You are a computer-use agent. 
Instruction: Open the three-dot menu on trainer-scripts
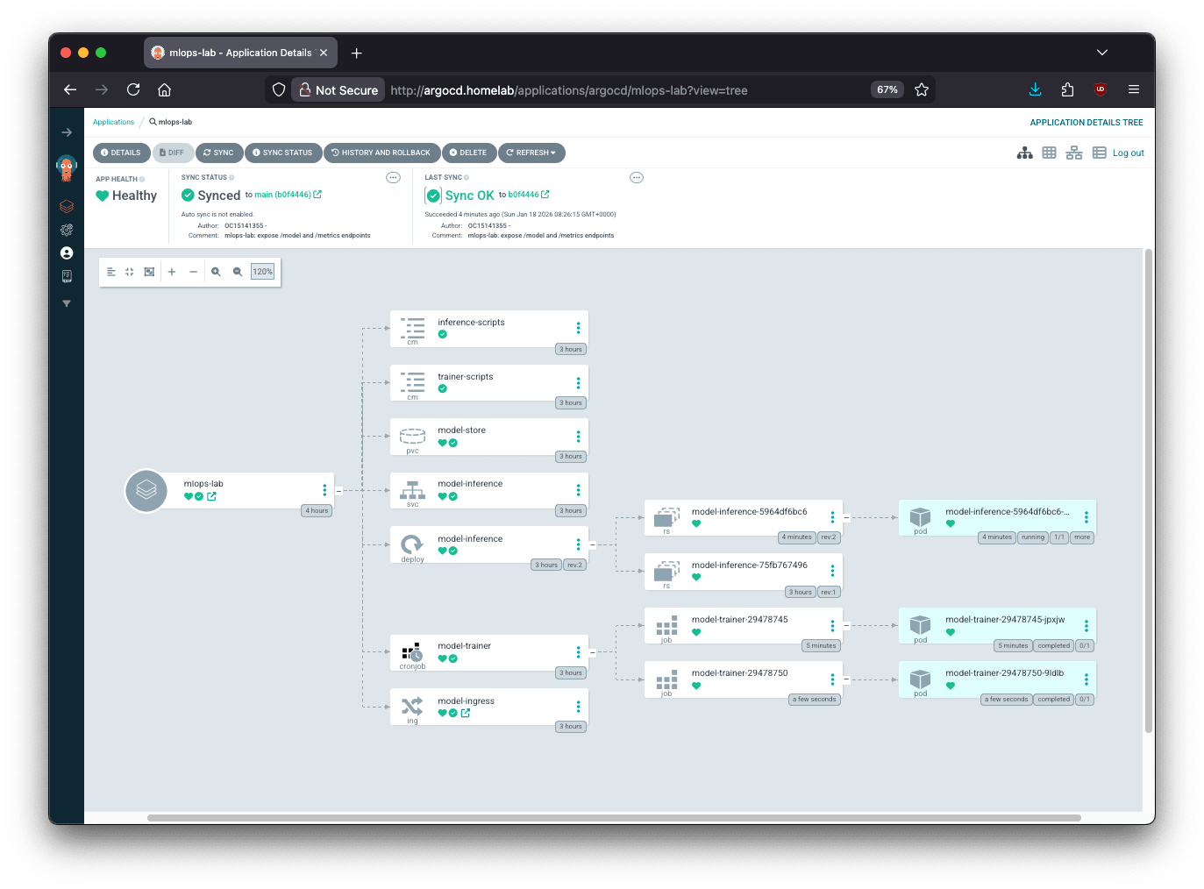click(x=578, y=382)
